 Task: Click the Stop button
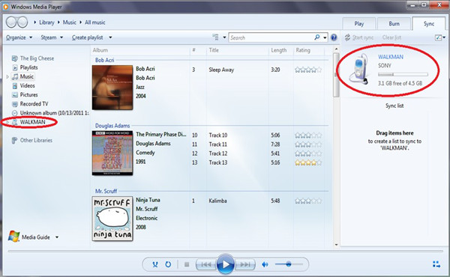(x=187, y=264)
